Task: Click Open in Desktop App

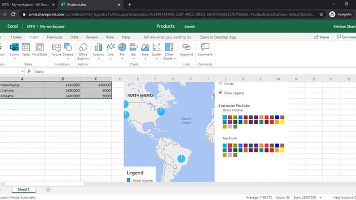Action: coord(217,37)
